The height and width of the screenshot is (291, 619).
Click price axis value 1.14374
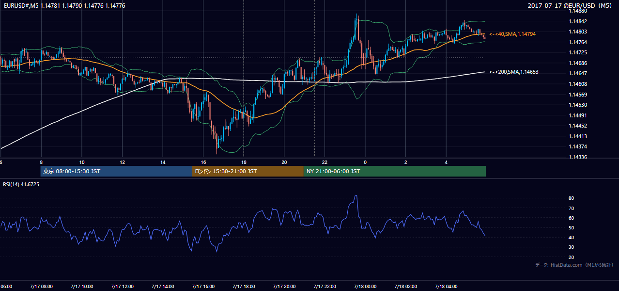578,146
